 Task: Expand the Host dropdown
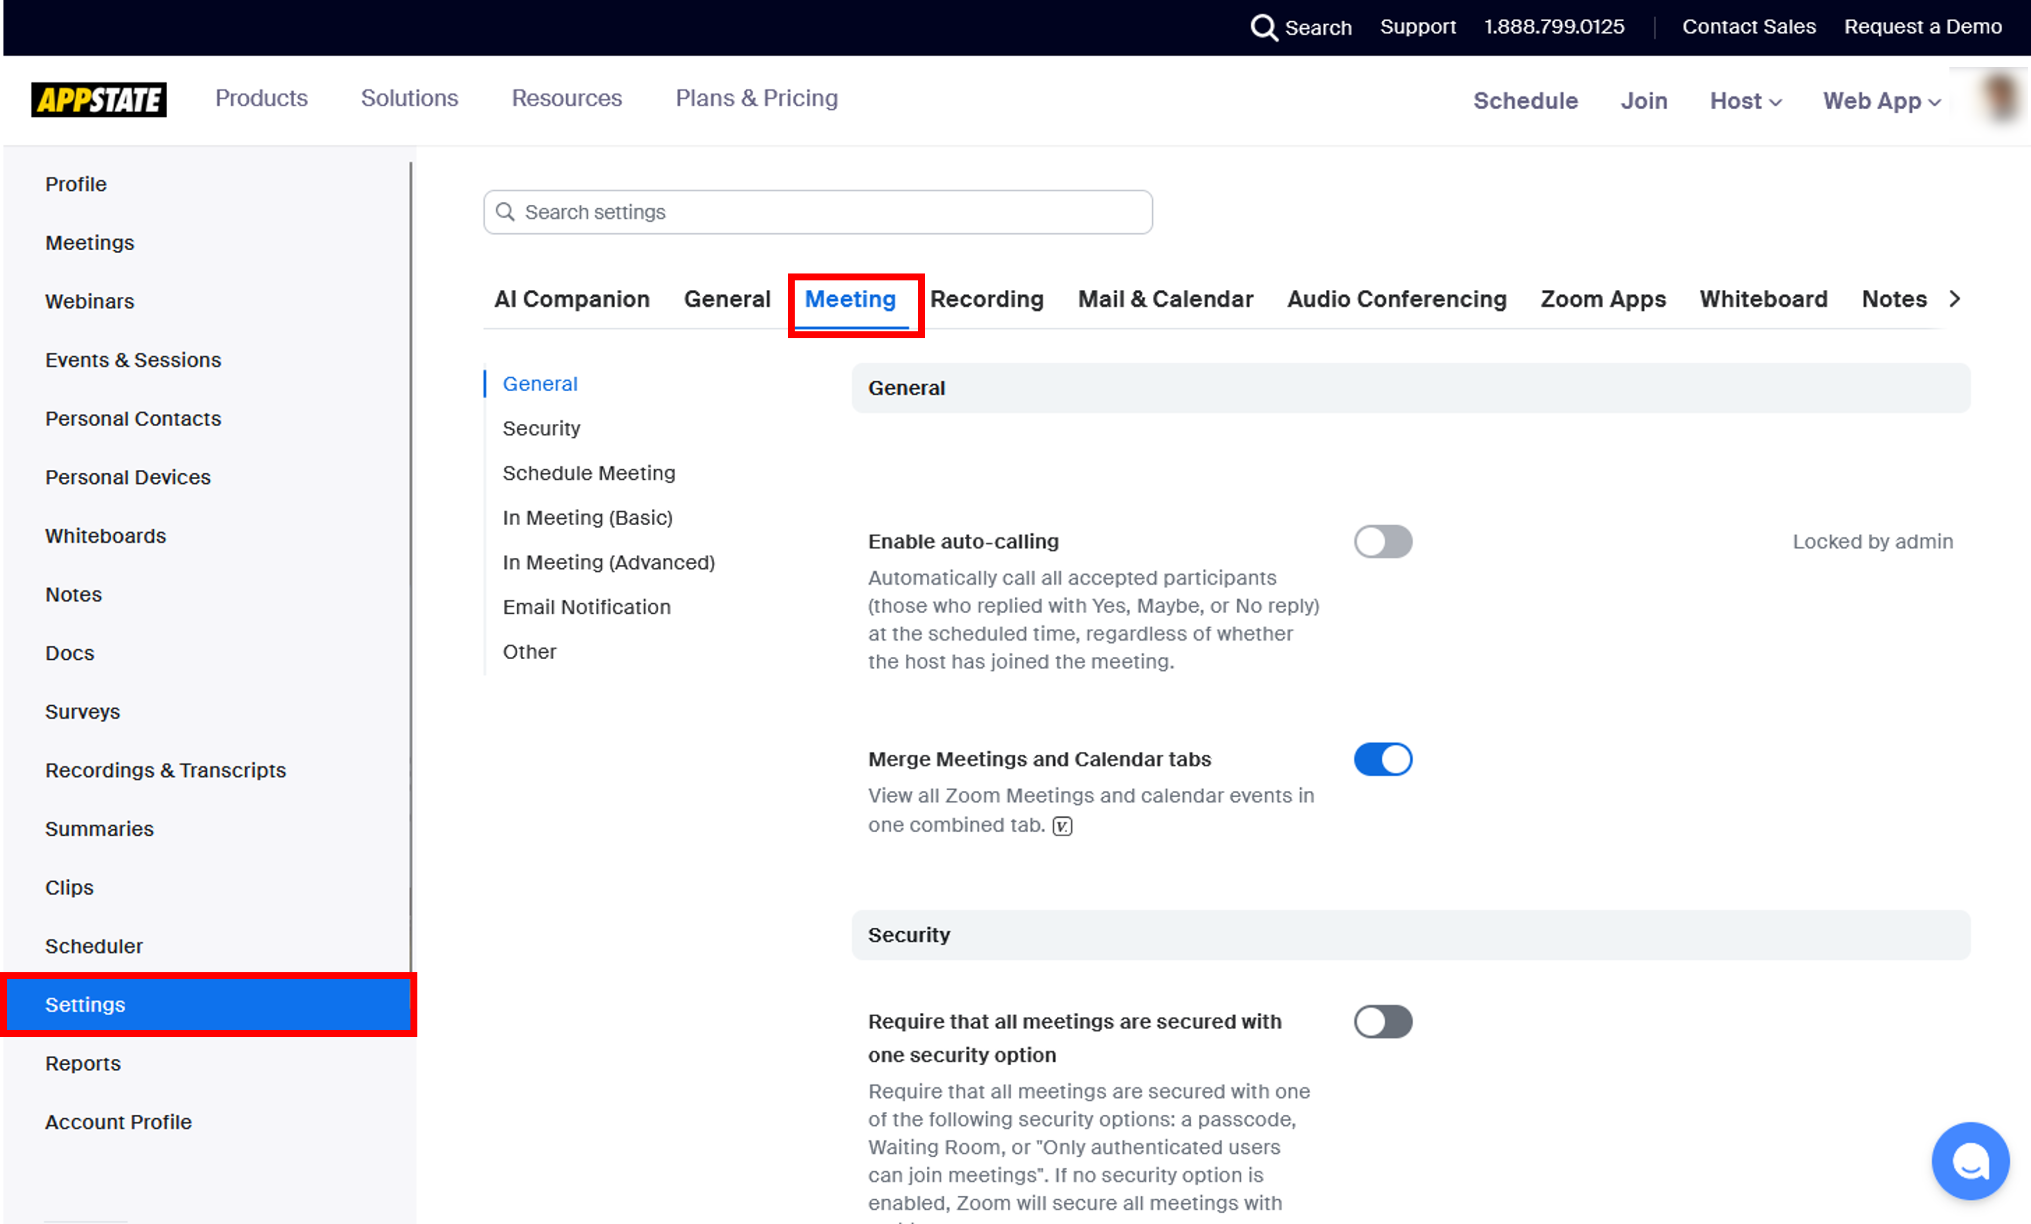1745,100
